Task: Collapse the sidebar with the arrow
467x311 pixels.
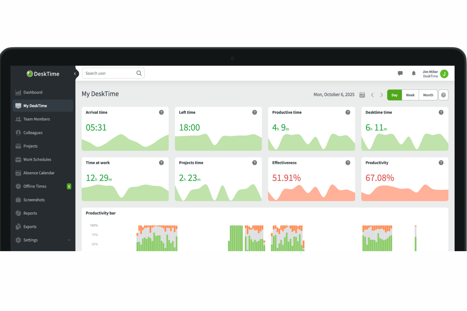Action: tap(75, 74)
